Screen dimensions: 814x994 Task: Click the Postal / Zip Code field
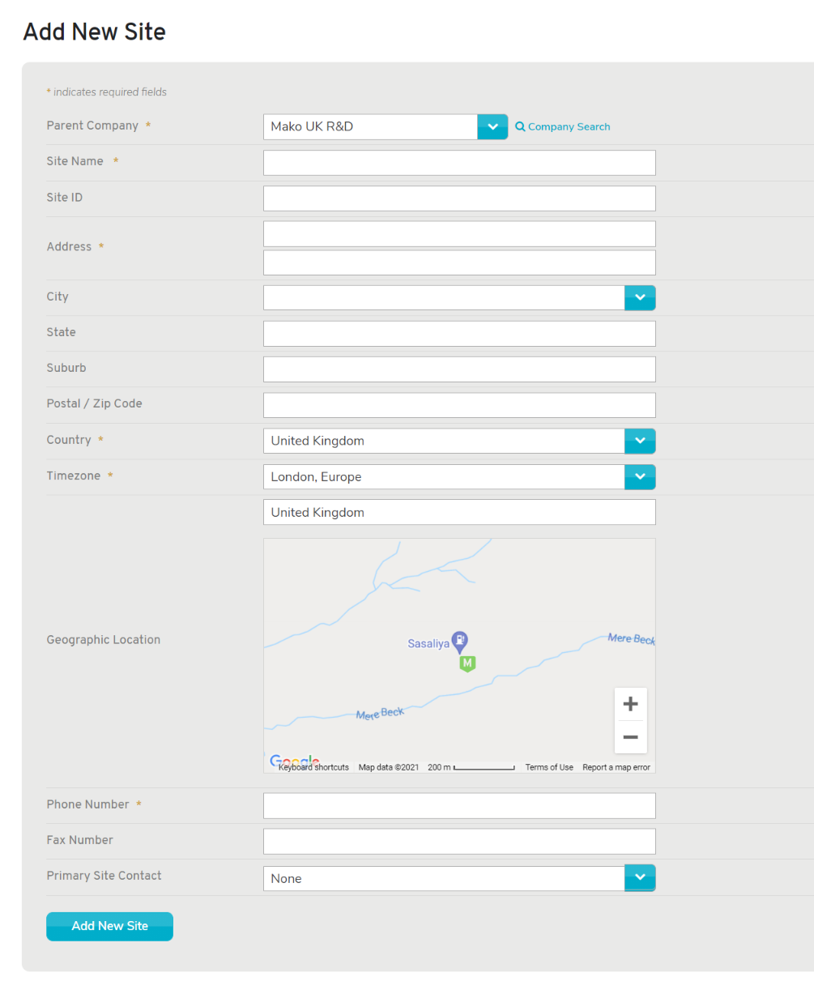pyautogui.click(x=459, y=405)
